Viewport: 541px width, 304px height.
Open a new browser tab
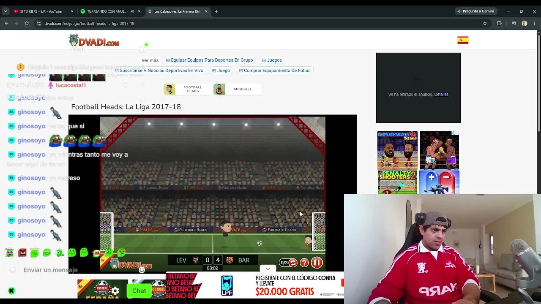tap(216, 11)
